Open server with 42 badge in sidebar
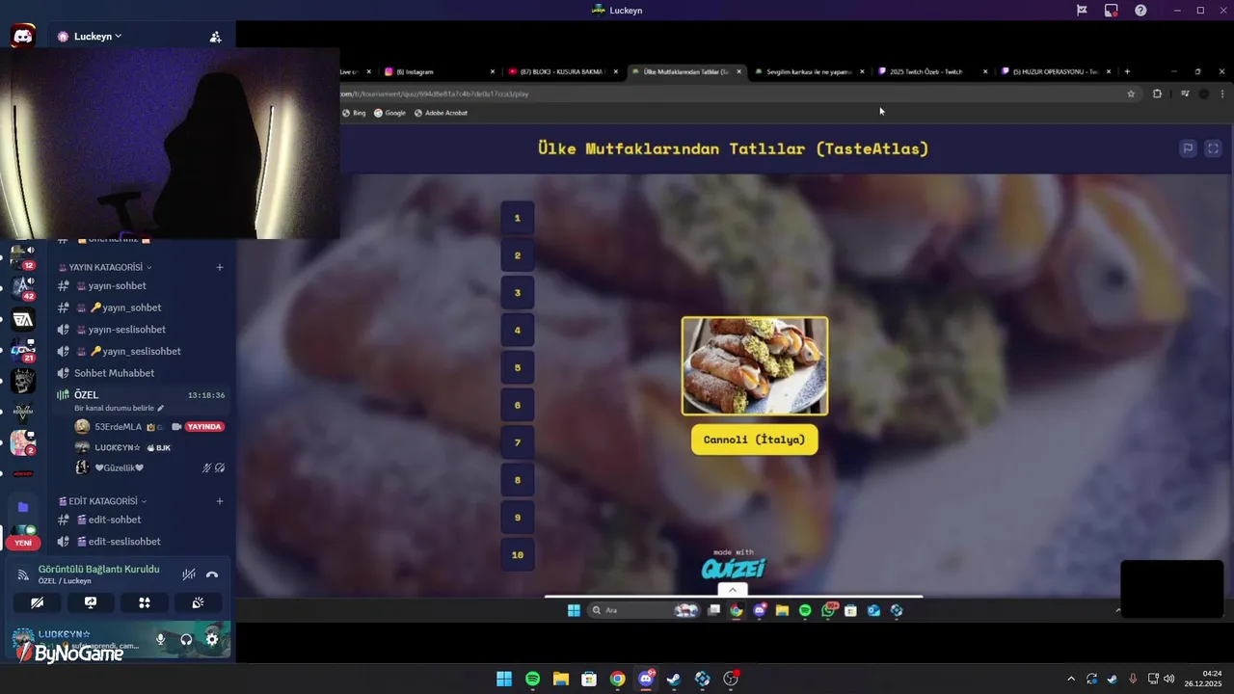The width and height of the screenshot is (1234, 694). tap(23, 286)
